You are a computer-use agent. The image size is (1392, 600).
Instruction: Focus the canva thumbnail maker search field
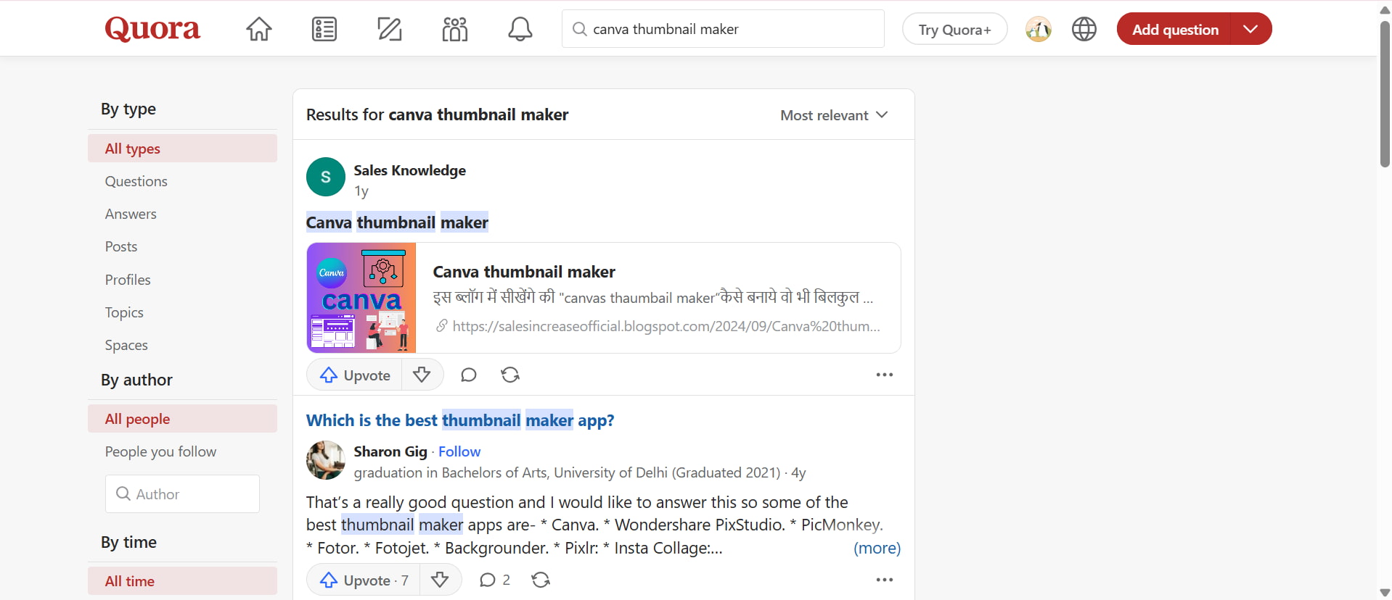[x=723, y=29]
